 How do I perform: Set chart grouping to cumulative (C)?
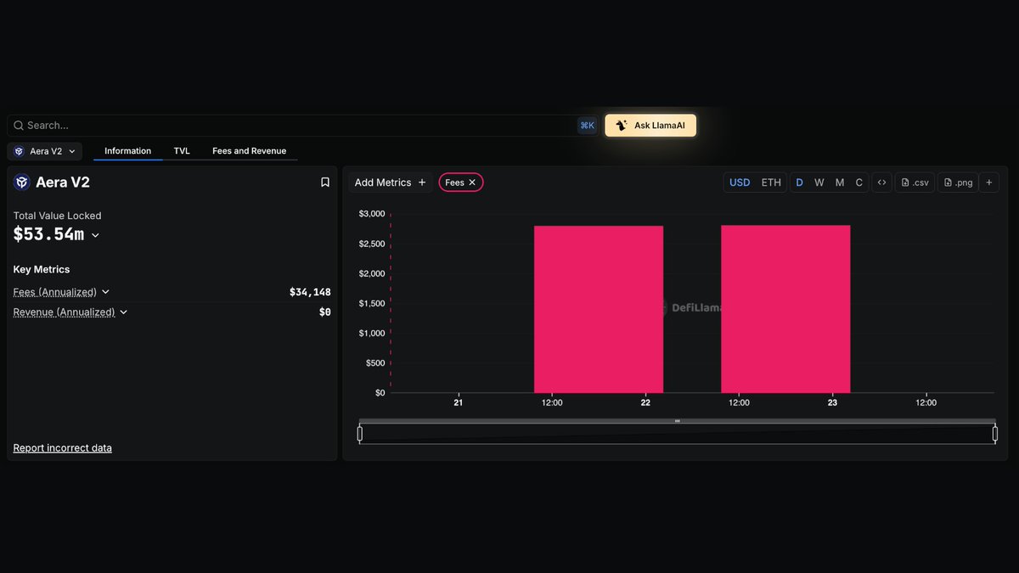[x=859, y=183]
